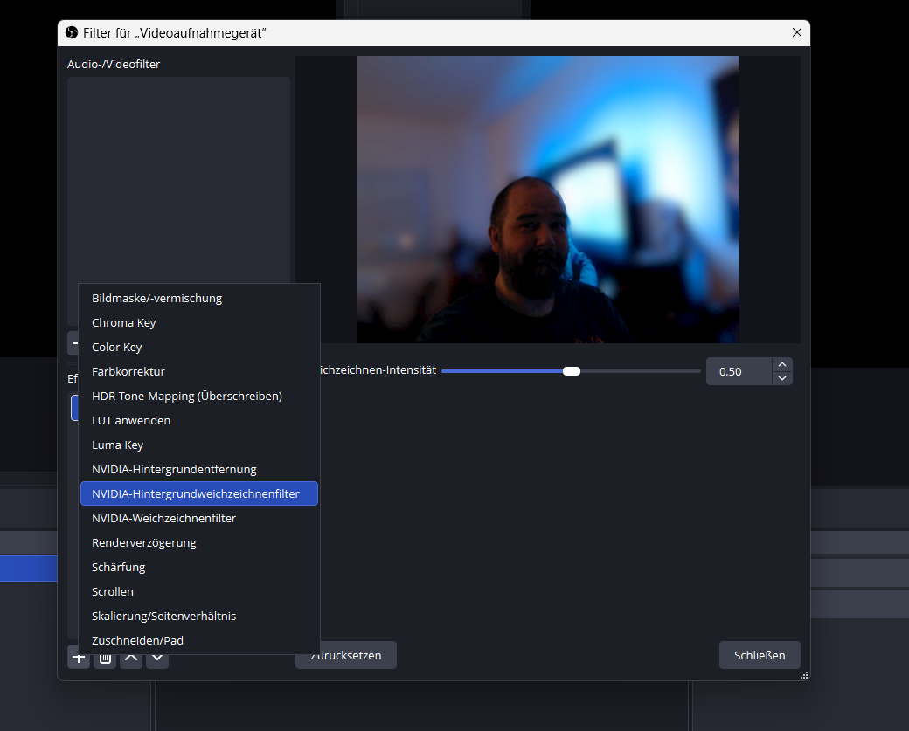This screenshot has width=909, height=731.
Task: Click the add effect filter plus icon
Action: point(79,659)
